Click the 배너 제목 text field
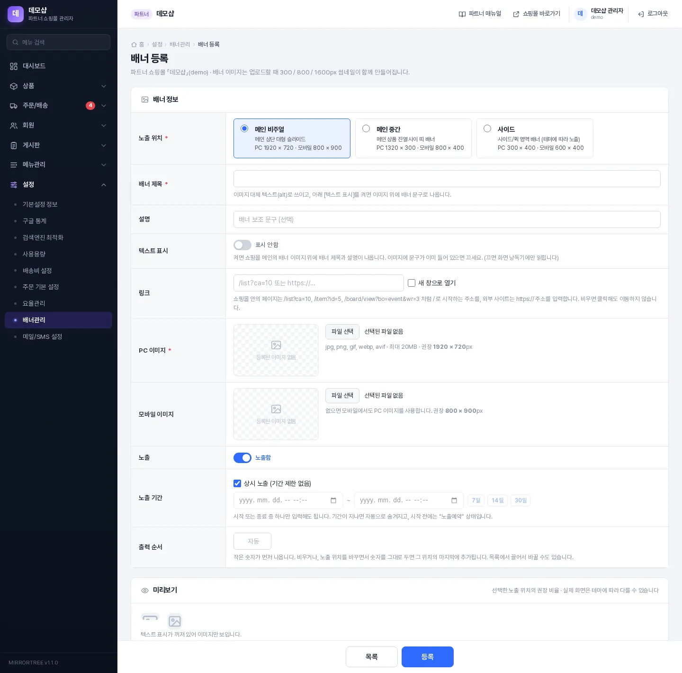The image size is (682, 673). [x=447, y=179]
